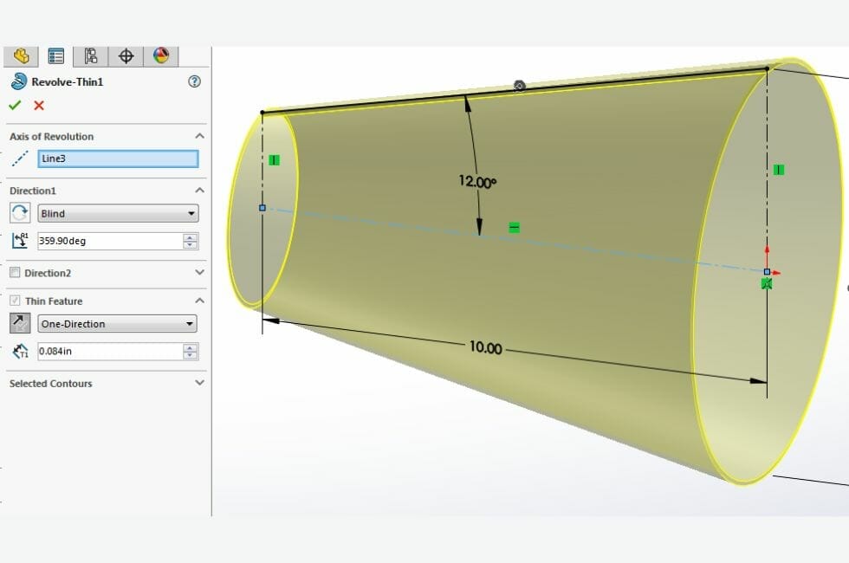Expand the Selected Contours section

point(199,383)
